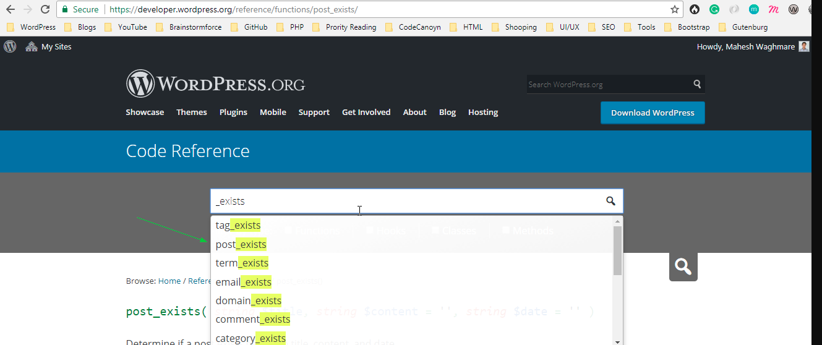Open the Tools bookmarks folder
This screenshot has width=822, height=345.
(640, 27)
